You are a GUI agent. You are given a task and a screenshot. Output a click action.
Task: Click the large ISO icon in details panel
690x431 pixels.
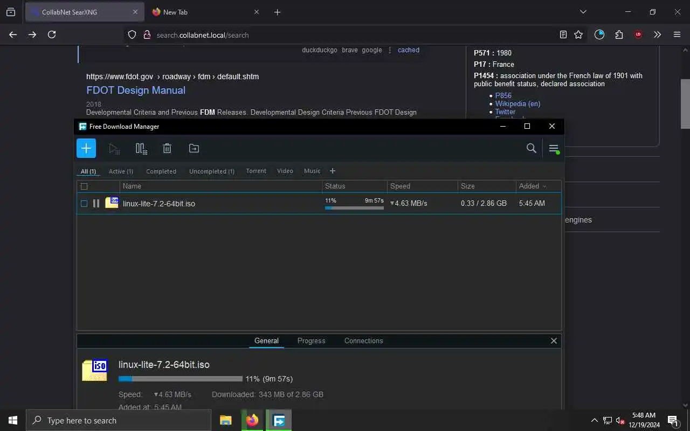(x=95, y=370)
